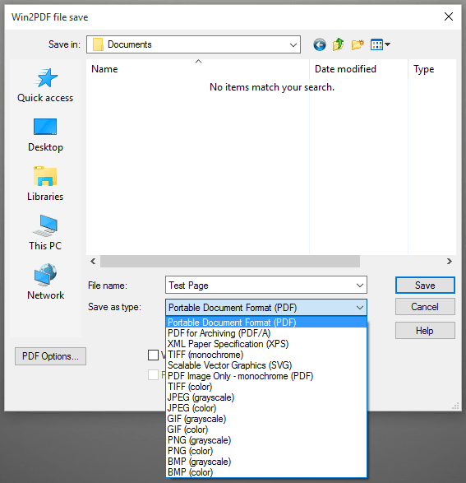Go up one folder level

click(339, 44)
